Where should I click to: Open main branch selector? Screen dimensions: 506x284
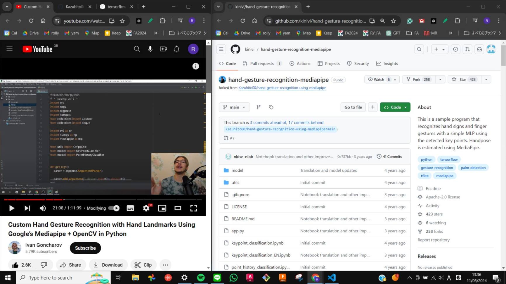tap(234, 107)
